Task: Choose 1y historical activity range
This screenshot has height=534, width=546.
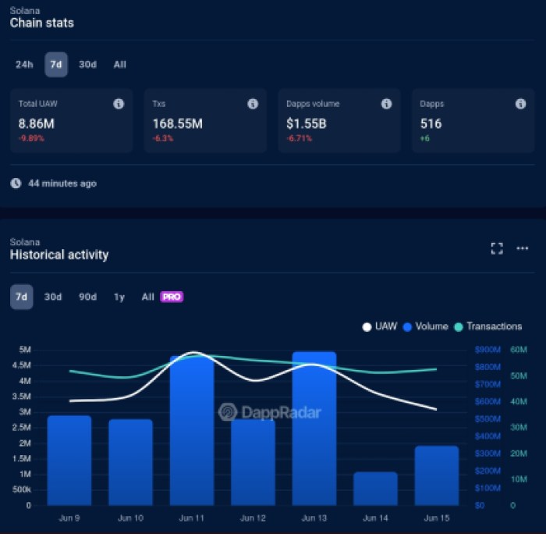Action: 119,297
